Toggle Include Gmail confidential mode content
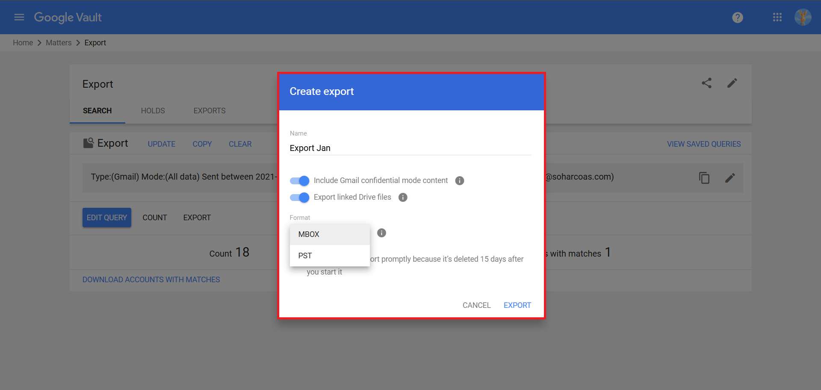Image resolution: width=821 pixels, height=390 pixels. point(299,181)
